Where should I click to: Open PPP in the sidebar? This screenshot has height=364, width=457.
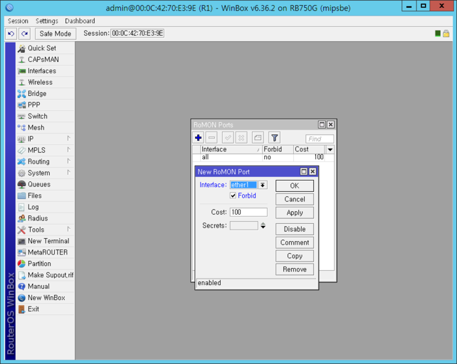(45, 105)
